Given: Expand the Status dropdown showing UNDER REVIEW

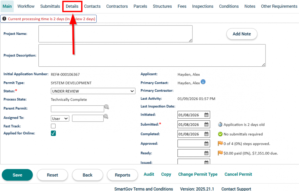Looking at the screenshot, I should [93, 91].
